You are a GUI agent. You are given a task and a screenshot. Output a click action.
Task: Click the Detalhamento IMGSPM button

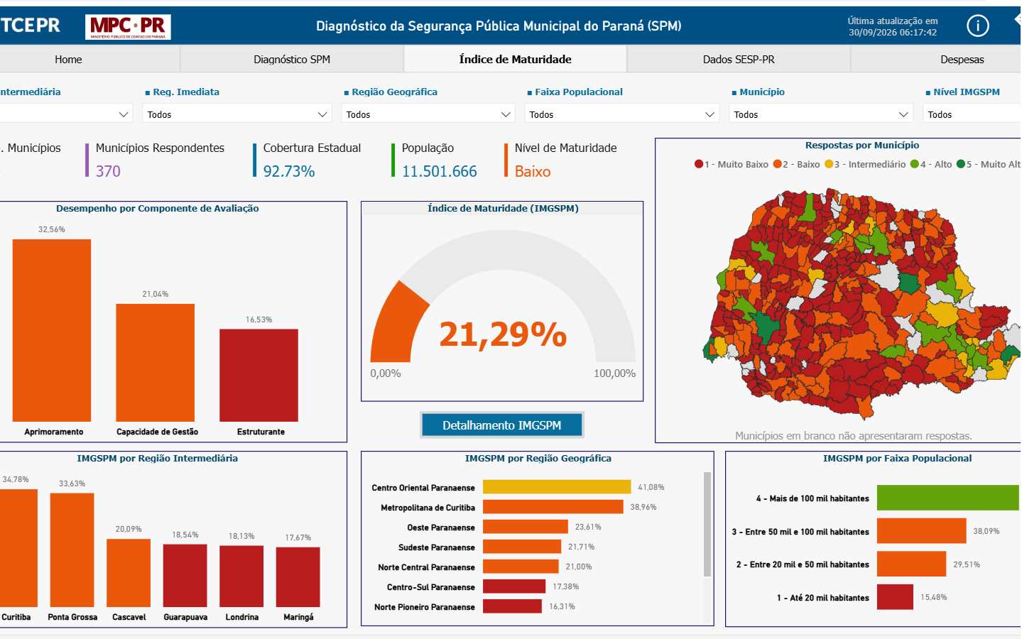502,425
